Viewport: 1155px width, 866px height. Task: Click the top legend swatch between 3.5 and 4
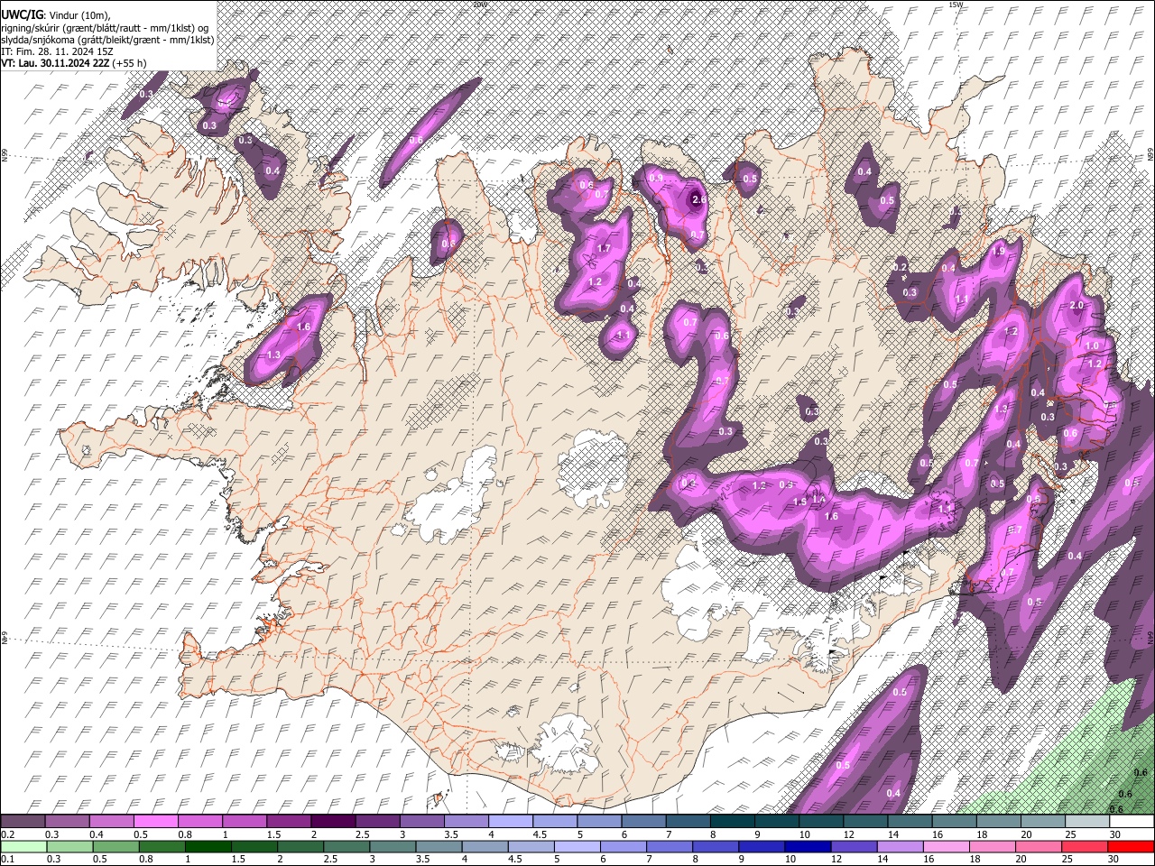point(467,822)
